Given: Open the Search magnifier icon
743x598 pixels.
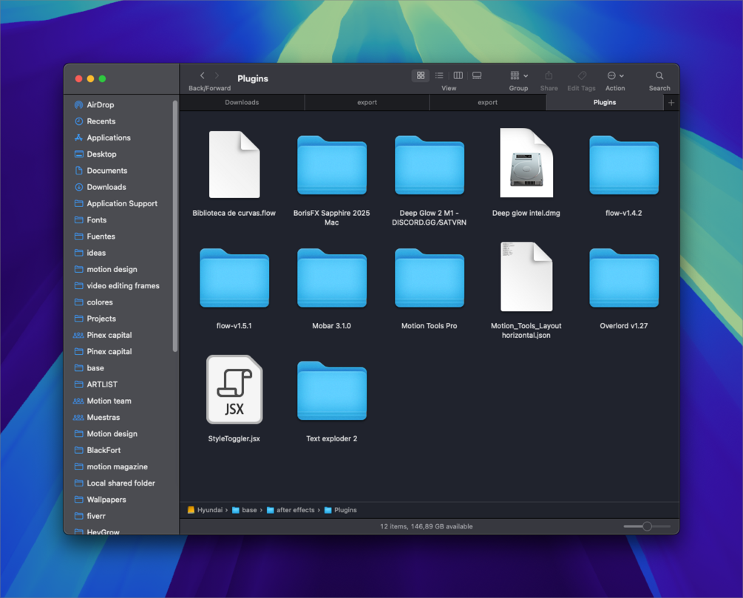Looking at the screenshot, I should coord(659,76).
